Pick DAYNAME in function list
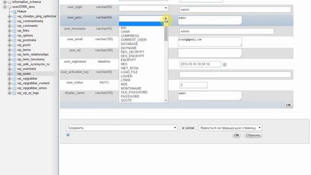Viewport: 311px width, 175px height. point(128,48)
